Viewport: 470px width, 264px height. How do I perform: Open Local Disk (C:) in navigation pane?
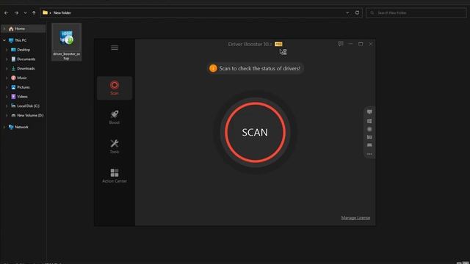point(28,106)
